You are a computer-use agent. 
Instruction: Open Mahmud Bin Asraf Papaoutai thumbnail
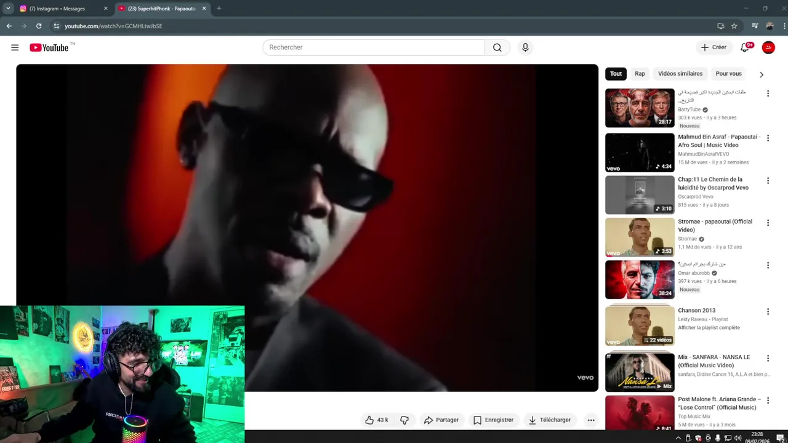pos(640,153)
